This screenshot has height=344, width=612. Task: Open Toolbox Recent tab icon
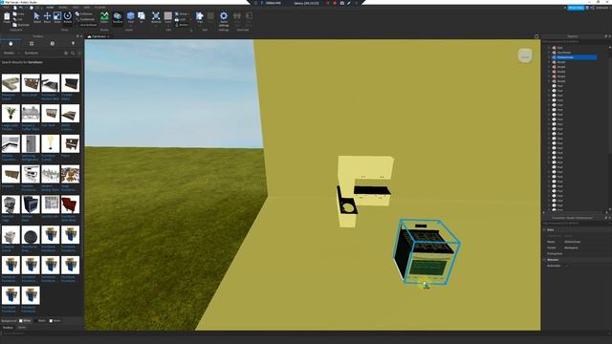click(53, 43)
